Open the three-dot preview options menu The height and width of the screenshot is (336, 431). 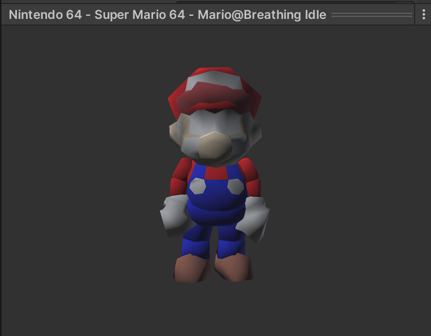pos(423,15)
